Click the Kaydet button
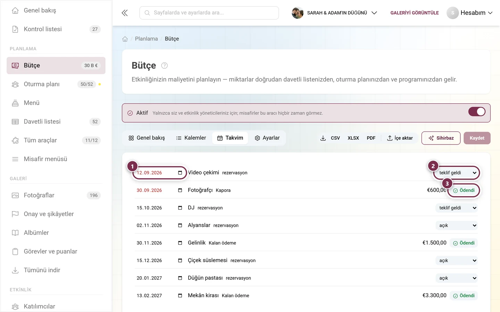500x312 pixels. (x=477, y=138)
